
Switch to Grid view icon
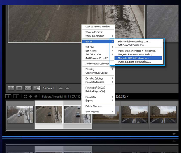[11, 88]
